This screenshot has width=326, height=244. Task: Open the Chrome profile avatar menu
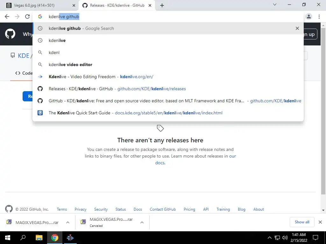coord(309,17)
